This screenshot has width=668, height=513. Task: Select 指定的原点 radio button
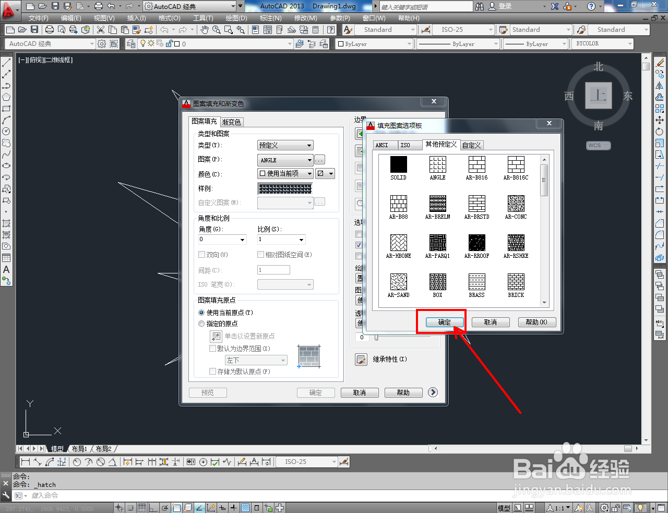pyautogui.click(x=201, y=324)
